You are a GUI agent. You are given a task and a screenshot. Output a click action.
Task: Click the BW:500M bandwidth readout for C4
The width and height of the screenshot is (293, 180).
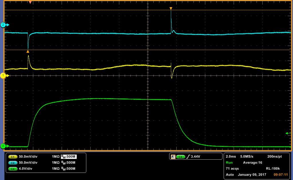[69, 169]
